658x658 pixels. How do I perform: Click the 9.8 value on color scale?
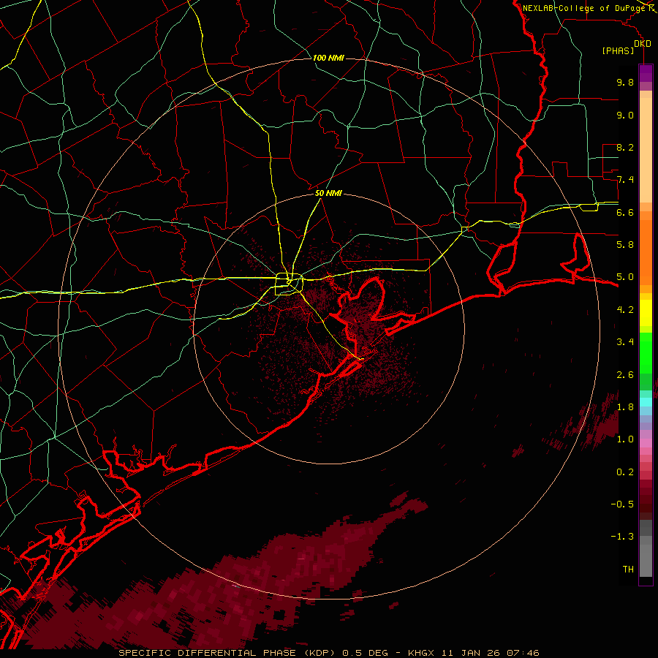625,82
